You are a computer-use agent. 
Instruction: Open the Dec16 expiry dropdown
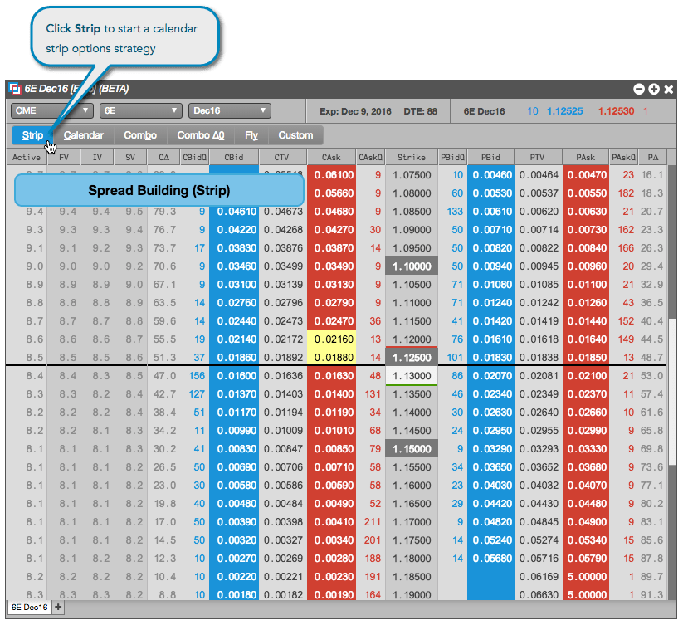click(x=230, y=110)
